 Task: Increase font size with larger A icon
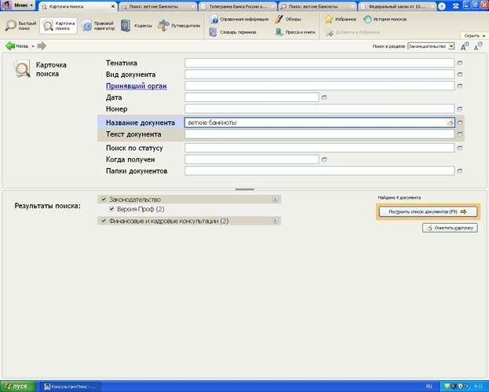(465, 46)
